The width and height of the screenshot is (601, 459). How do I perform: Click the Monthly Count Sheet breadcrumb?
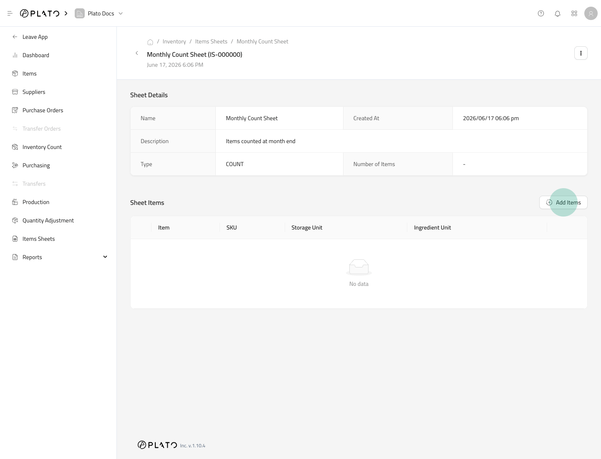coord(263,41)
